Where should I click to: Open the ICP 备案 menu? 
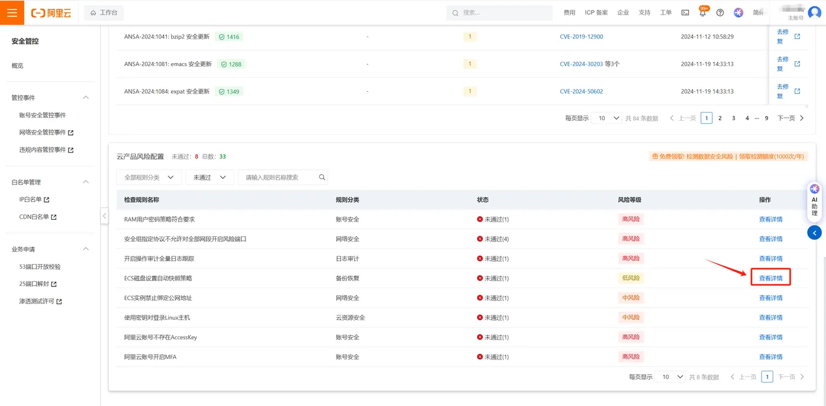click(596, 12)
